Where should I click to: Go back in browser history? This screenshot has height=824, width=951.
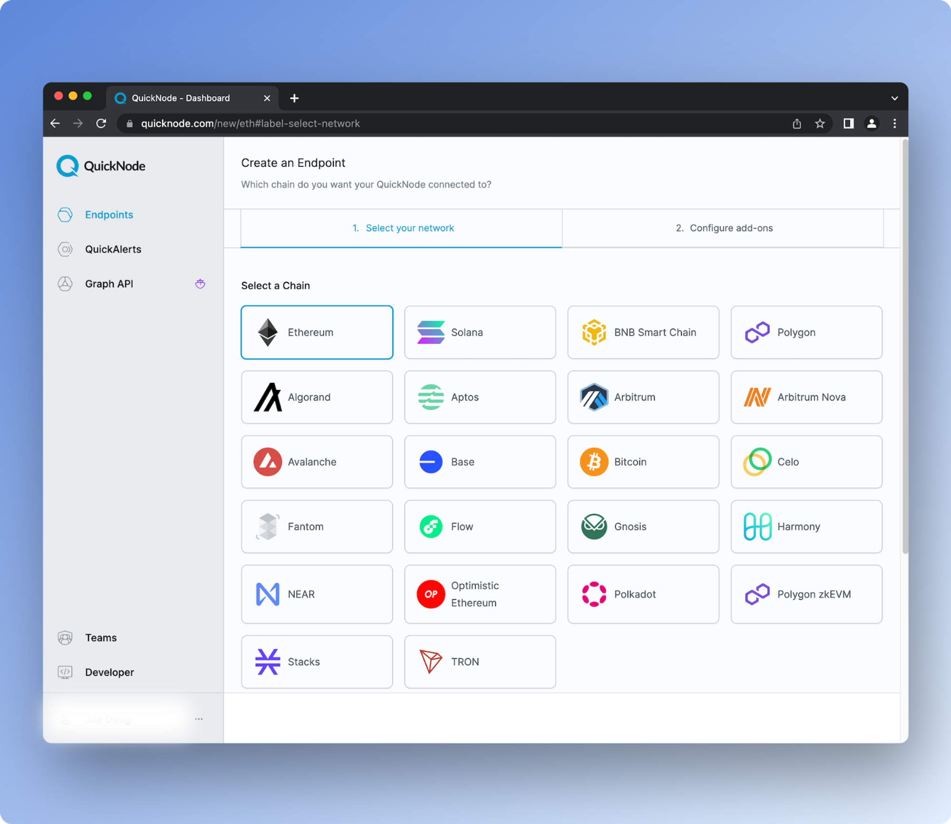tap(55, 124)
